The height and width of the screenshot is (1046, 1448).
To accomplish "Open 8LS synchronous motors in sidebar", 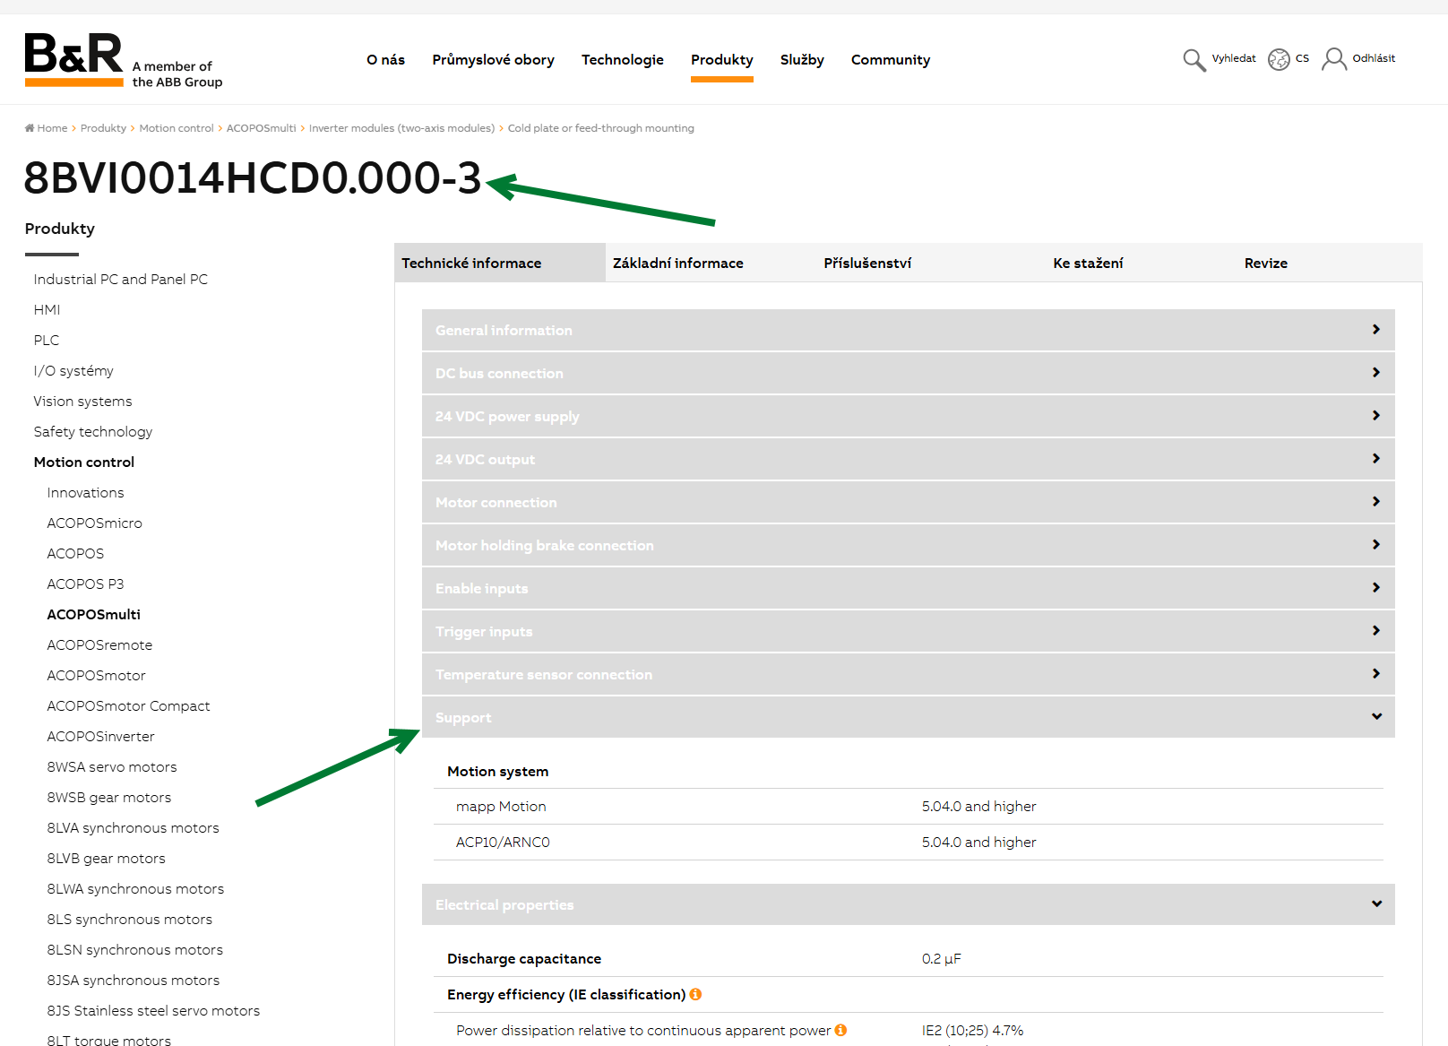I will tap(130, 920).
